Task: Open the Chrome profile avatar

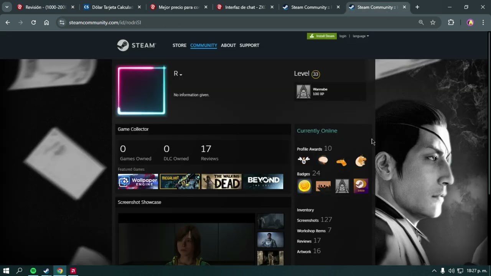Action: tap(470, 23)
